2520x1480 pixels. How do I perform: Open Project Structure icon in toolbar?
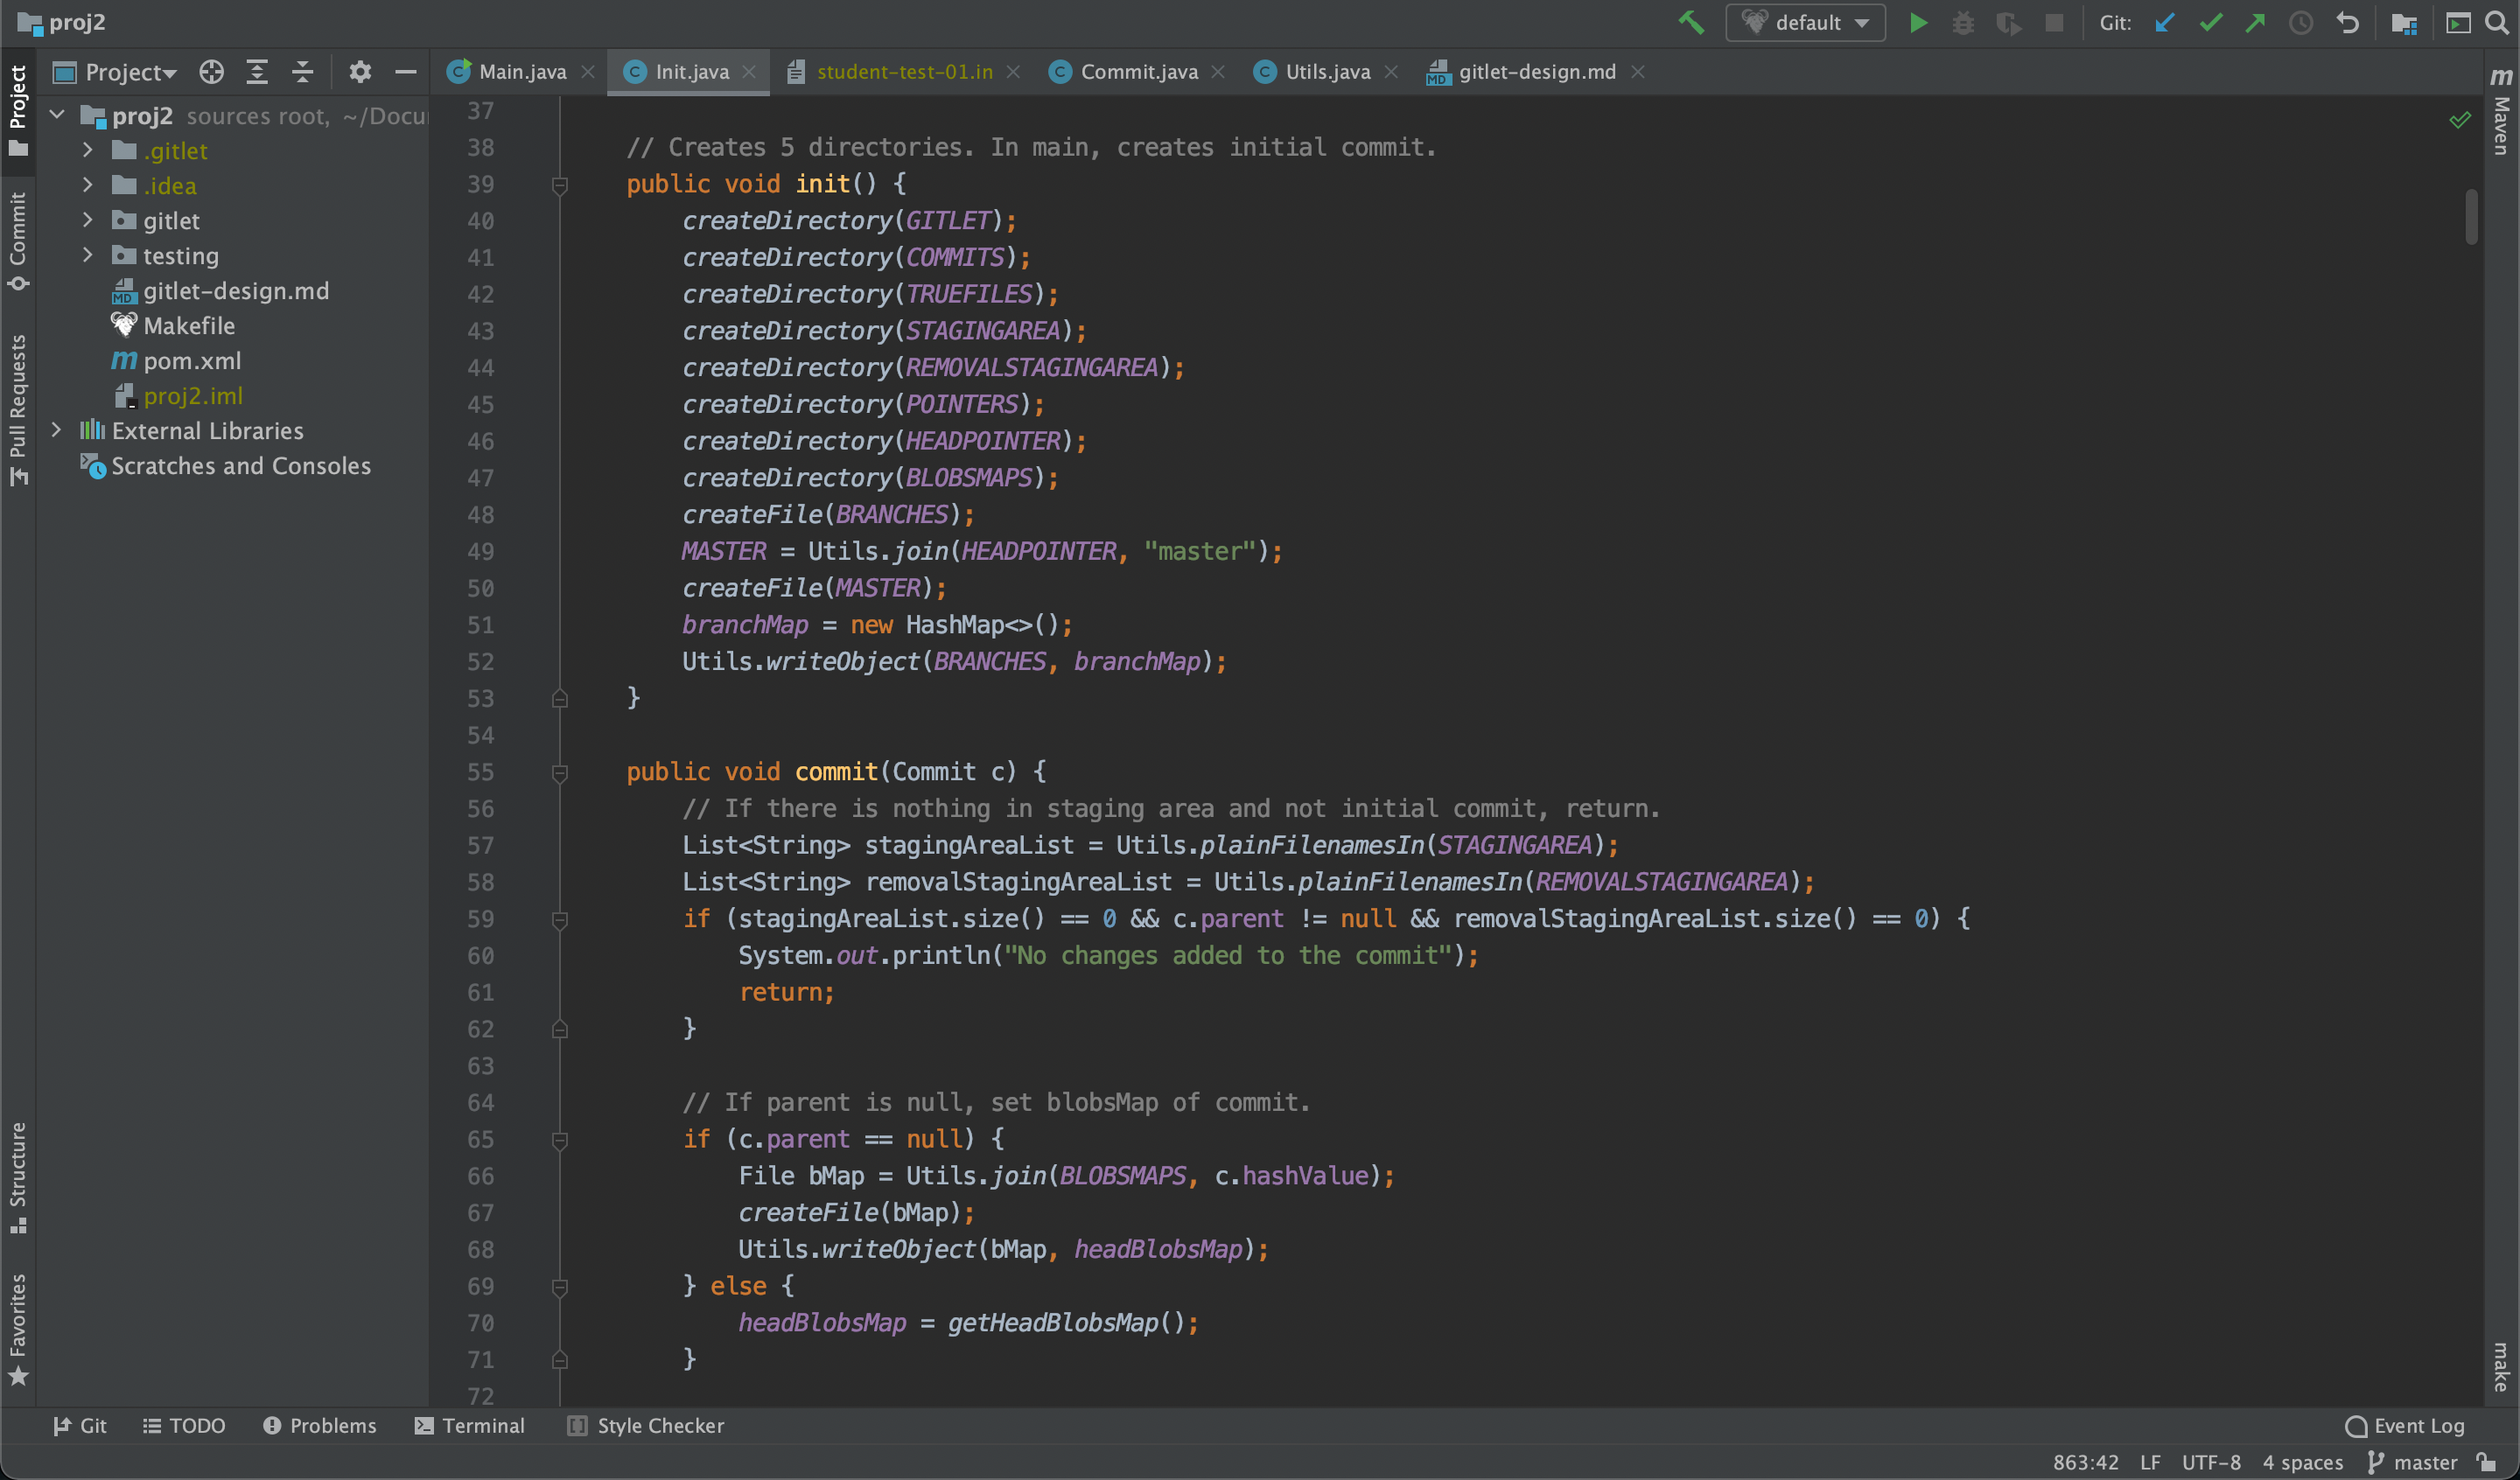tap(2404, 22)
